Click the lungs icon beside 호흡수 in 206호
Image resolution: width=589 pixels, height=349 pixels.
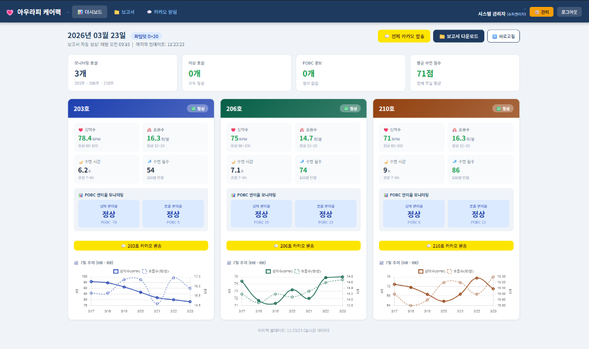point(302,130)
